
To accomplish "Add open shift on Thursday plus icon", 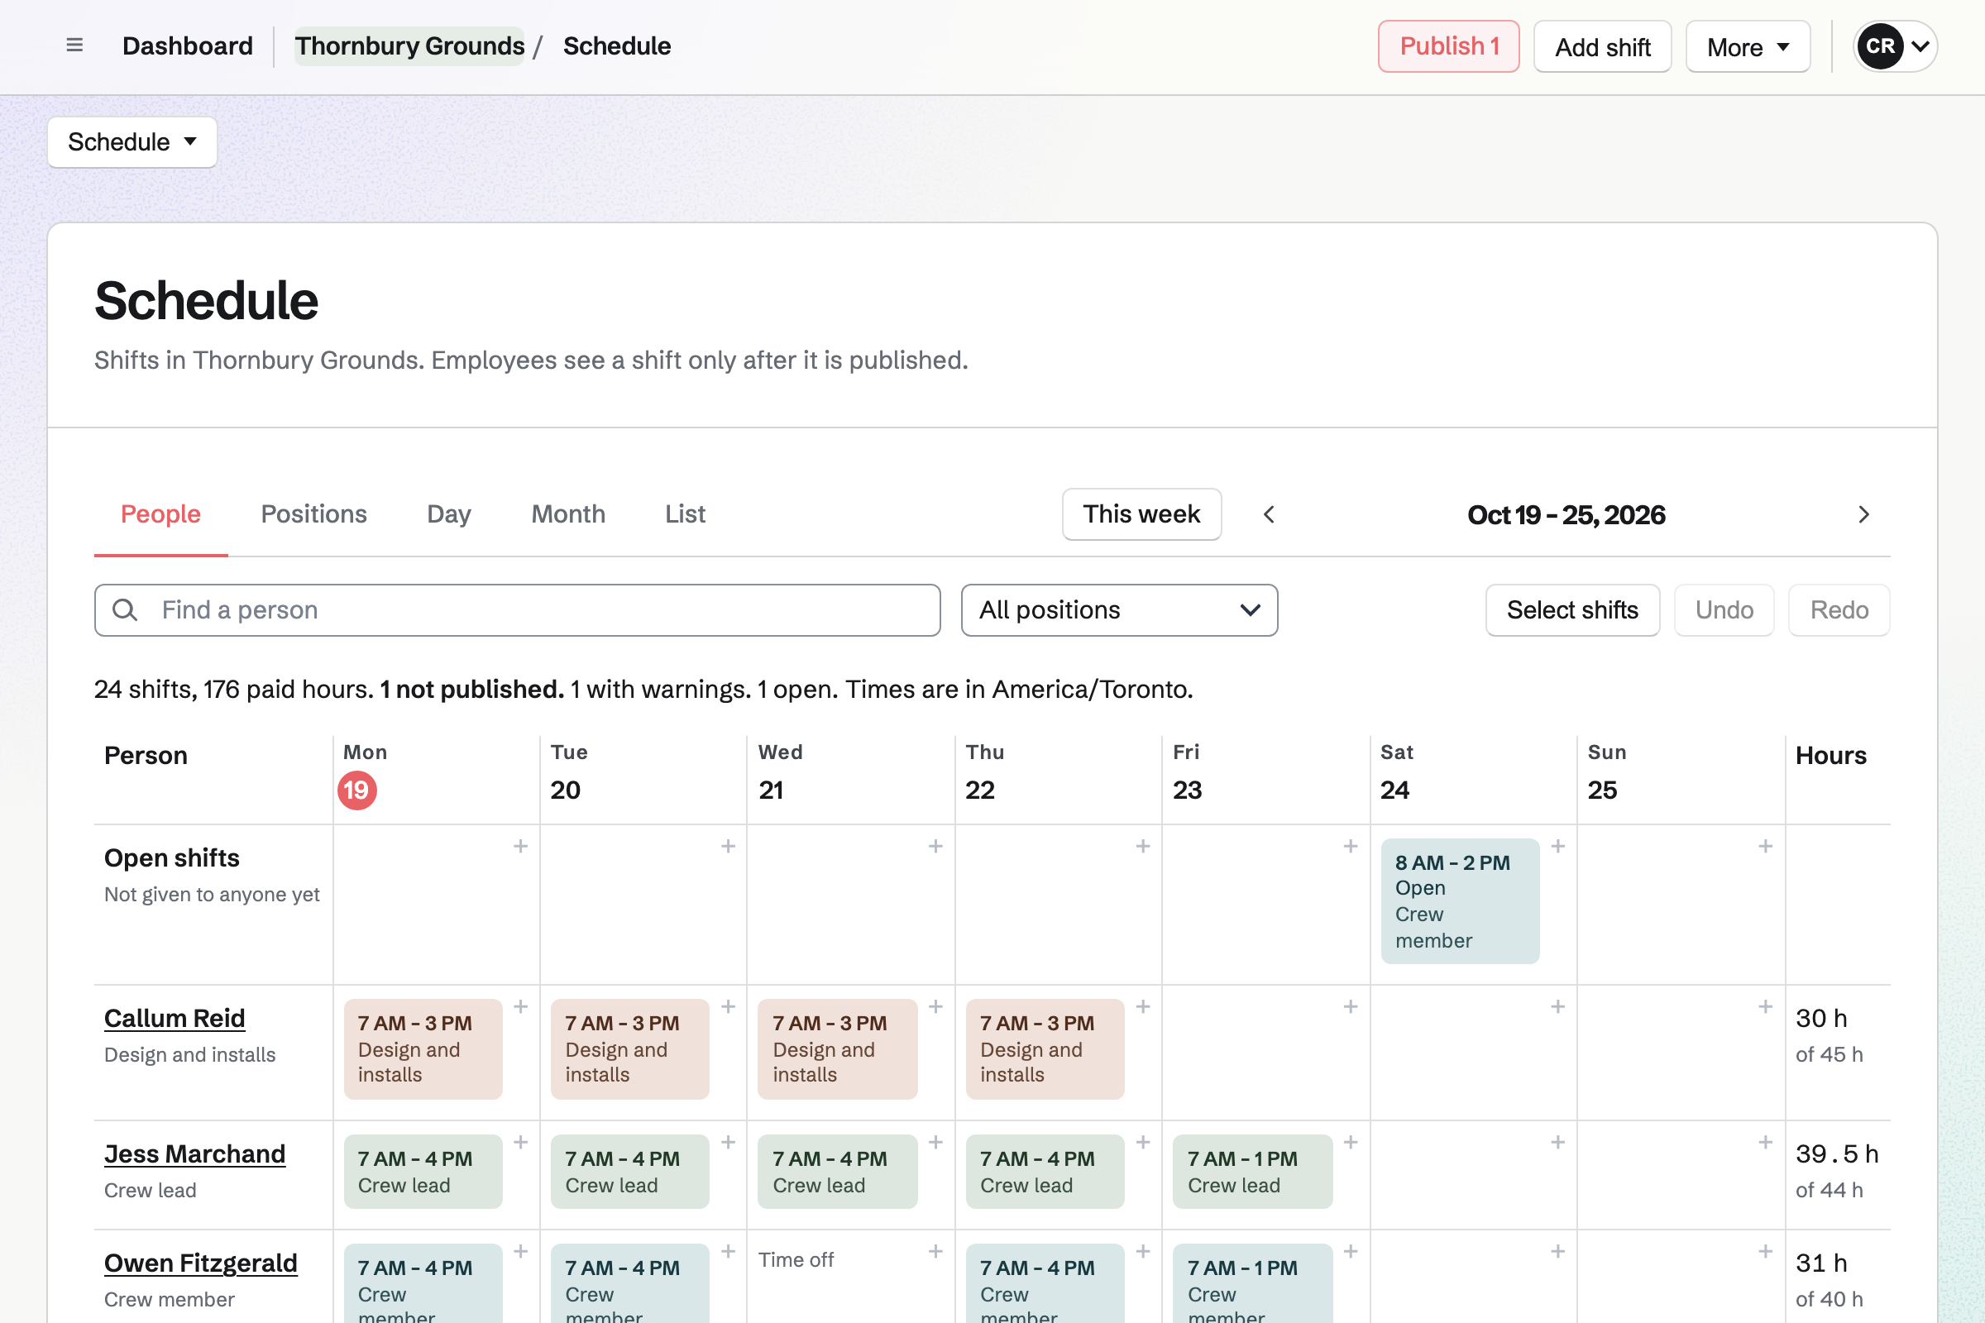I will (1143, 846).
